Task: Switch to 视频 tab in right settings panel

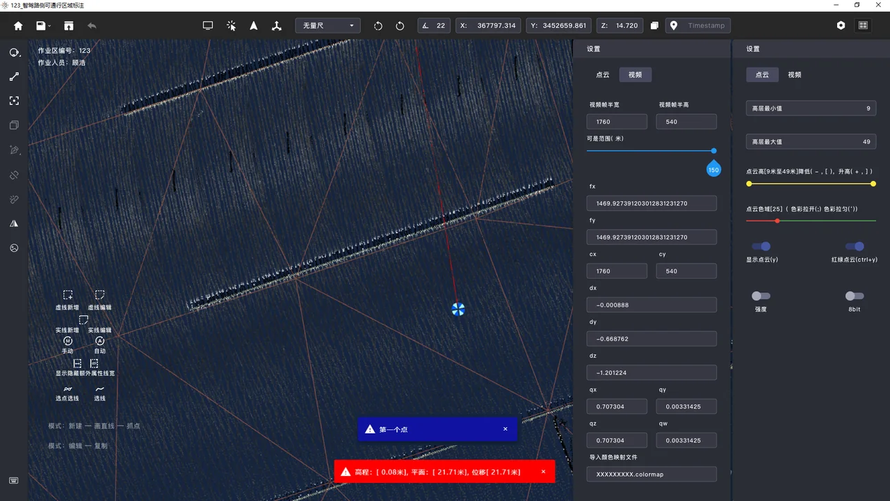Action: pyautogui.click(x=795, y=74)
